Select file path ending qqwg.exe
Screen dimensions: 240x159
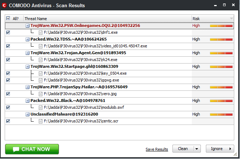[82, 80]
